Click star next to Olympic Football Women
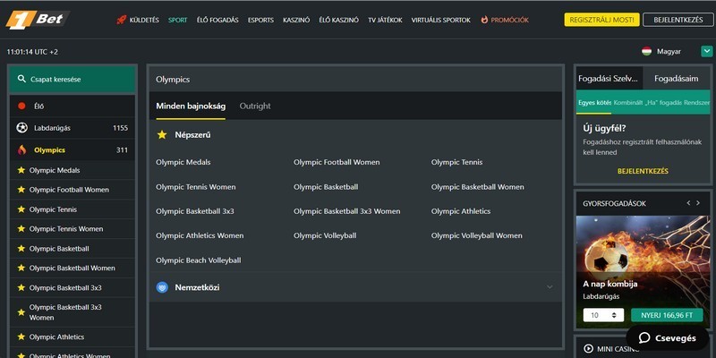This screenshot has height=358, width=716. point(21,190)
